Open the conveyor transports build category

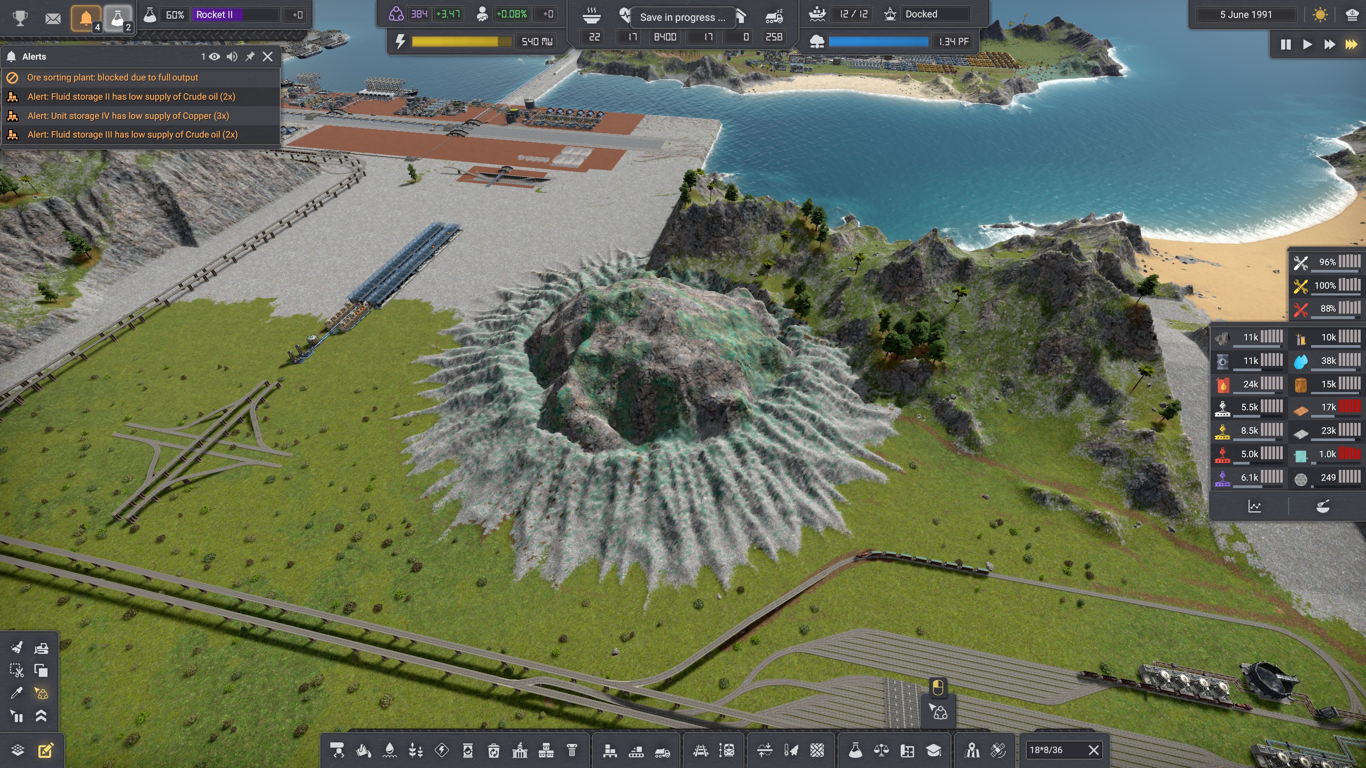(636, 751)
